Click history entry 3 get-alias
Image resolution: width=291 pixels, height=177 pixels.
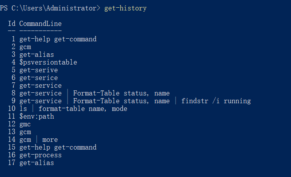coord(37,54)
